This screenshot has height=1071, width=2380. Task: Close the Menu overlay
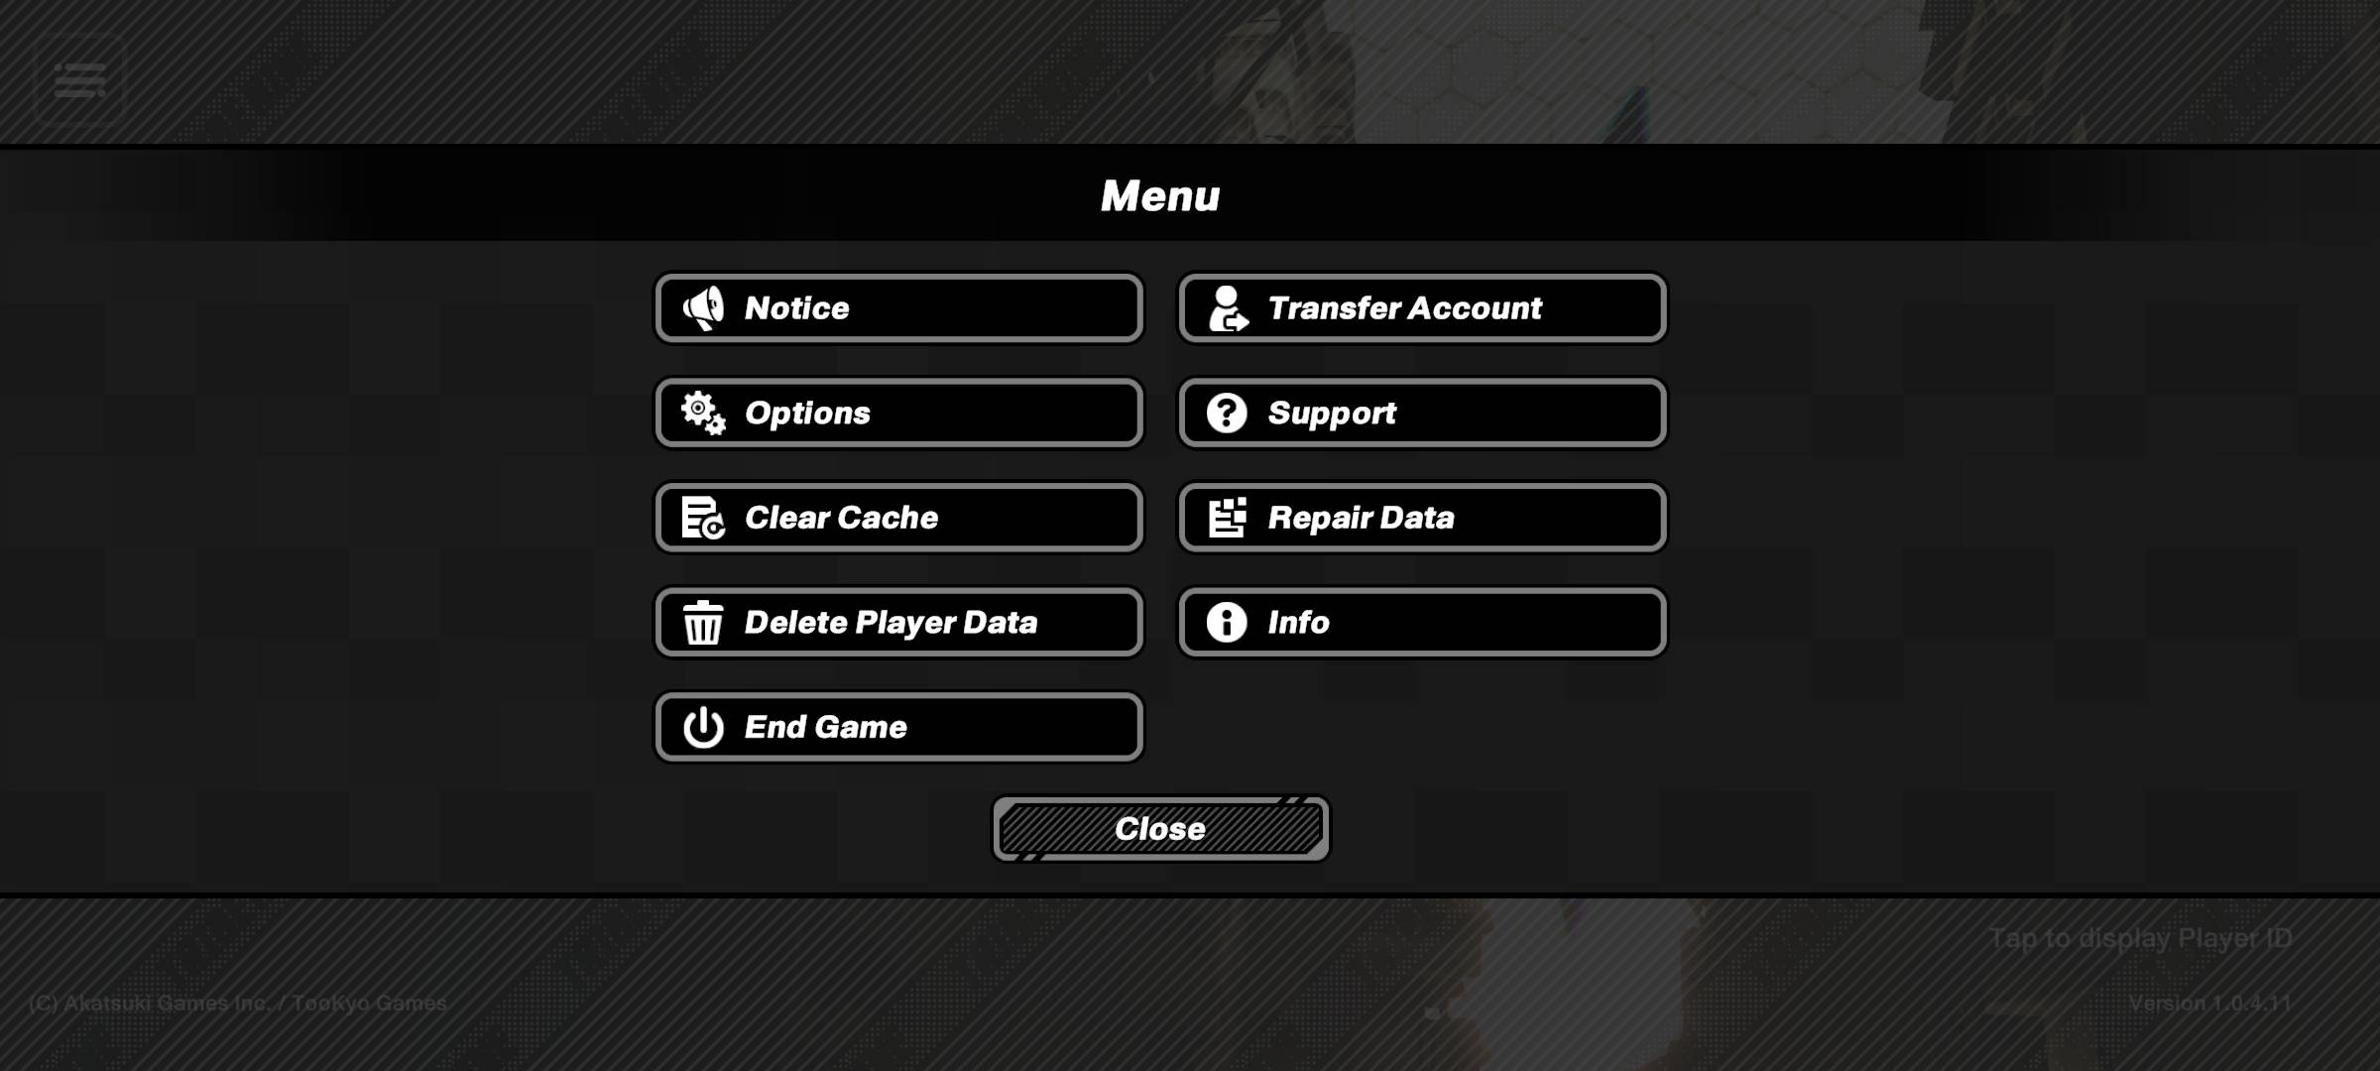1159,828
